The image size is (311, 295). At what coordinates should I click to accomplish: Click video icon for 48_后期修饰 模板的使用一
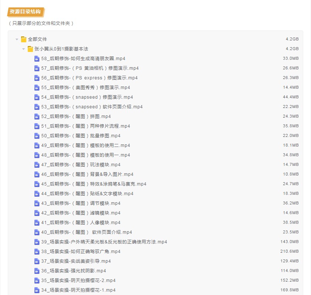tap(37, 155)
